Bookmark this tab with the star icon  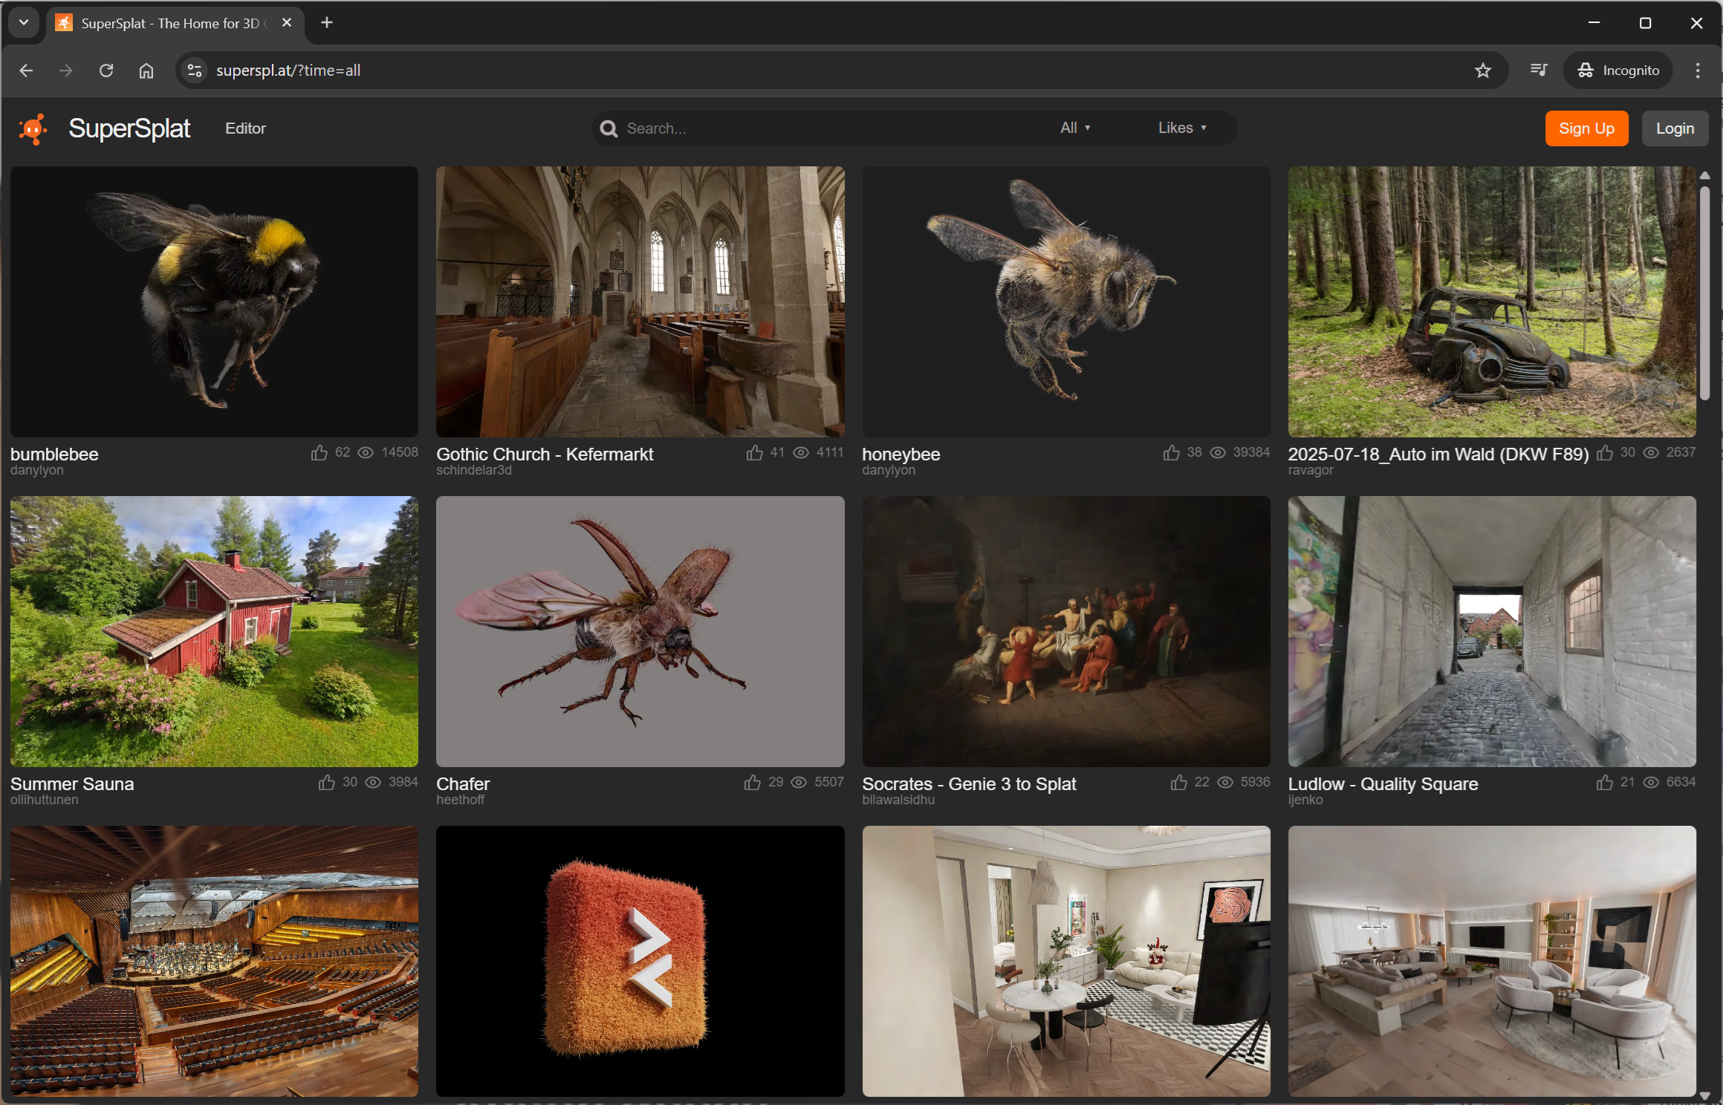(x=1482, y=71)
